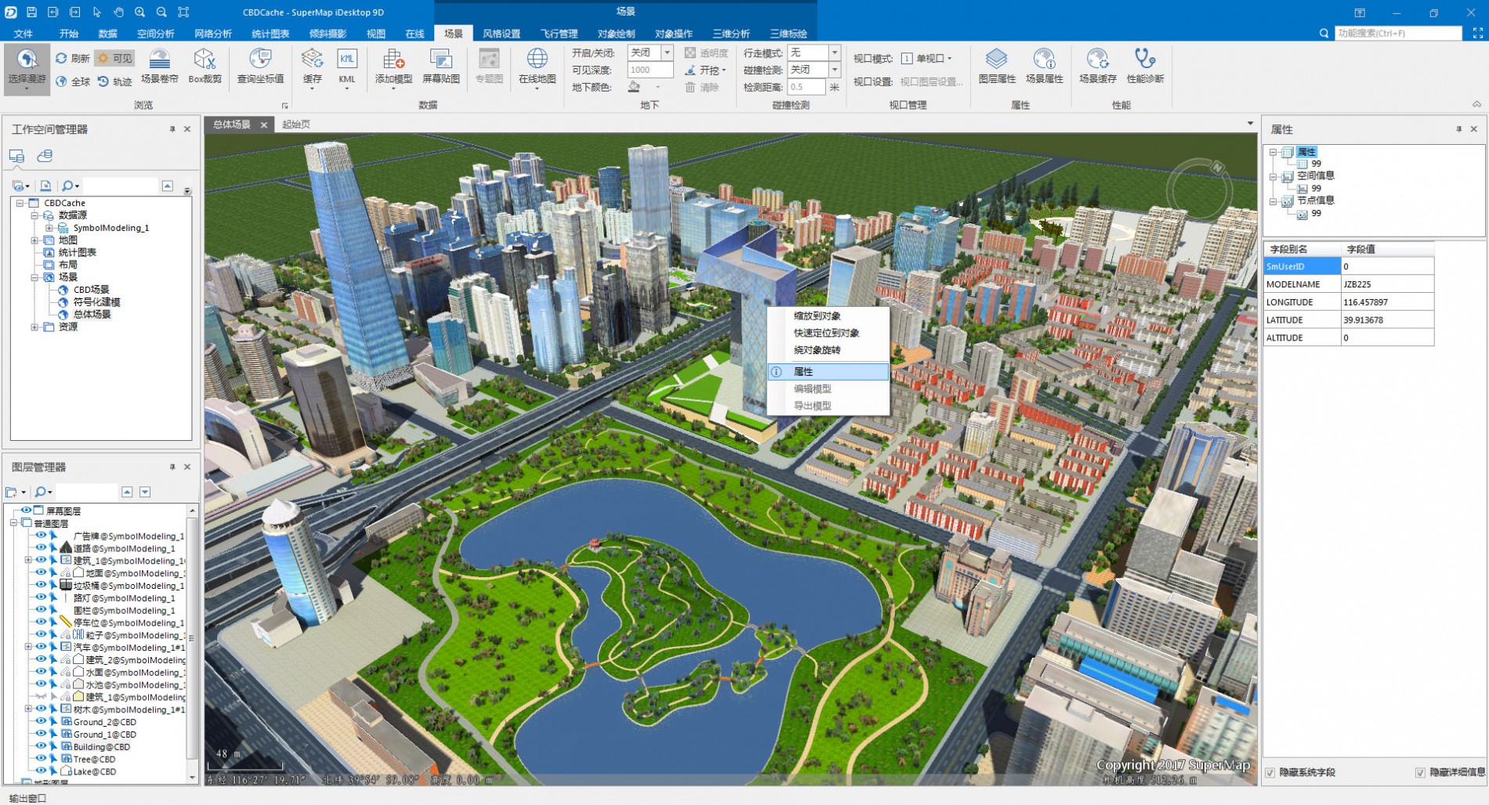Expand the 树木@SymbolModeling_1#1 layer node
The width and height of the screenshot is (1489, 805).
[x=28, y=709]
